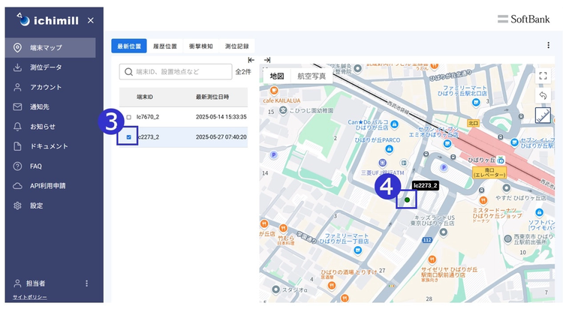Select the 2025-05-27 07:40:20 timestamp cell
Viewport: 563px width, 312px height.
(x=221, y=137)
